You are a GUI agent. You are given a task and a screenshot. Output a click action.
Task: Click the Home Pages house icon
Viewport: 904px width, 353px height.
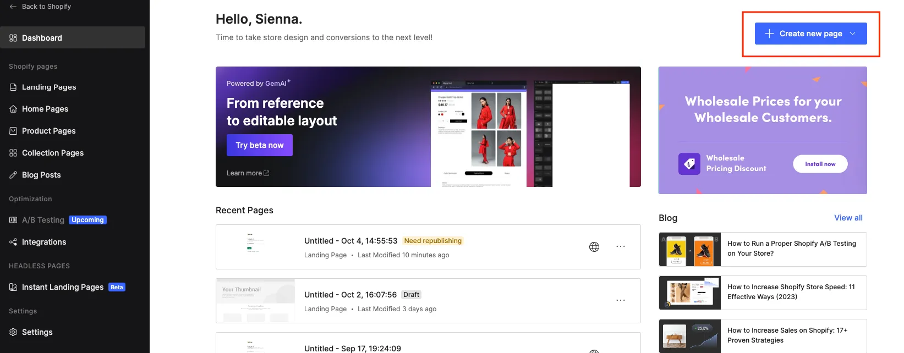tap(13, 109)
